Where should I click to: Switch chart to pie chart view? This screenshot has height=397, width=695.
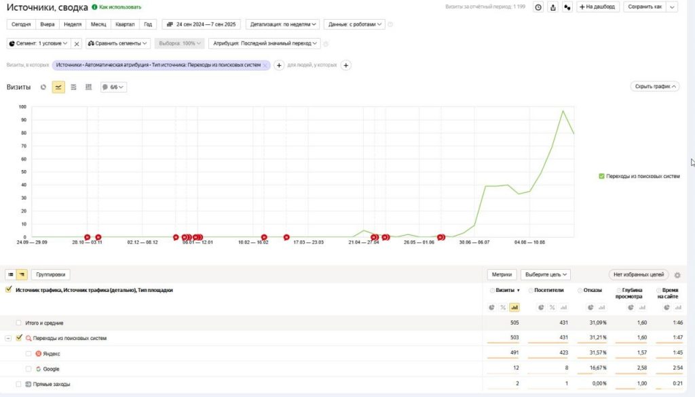click(43, 87)
